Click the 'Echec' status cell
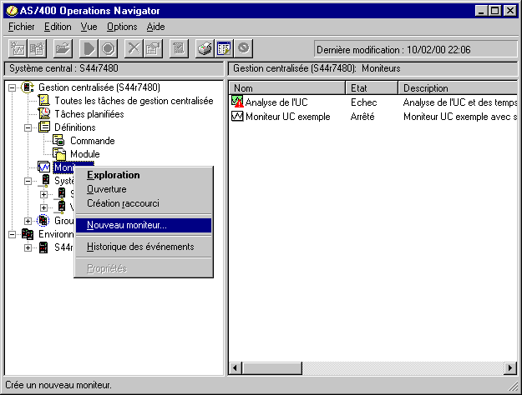Image resolution: width=522 pixels, height=395 pixels. coord(364,102)
